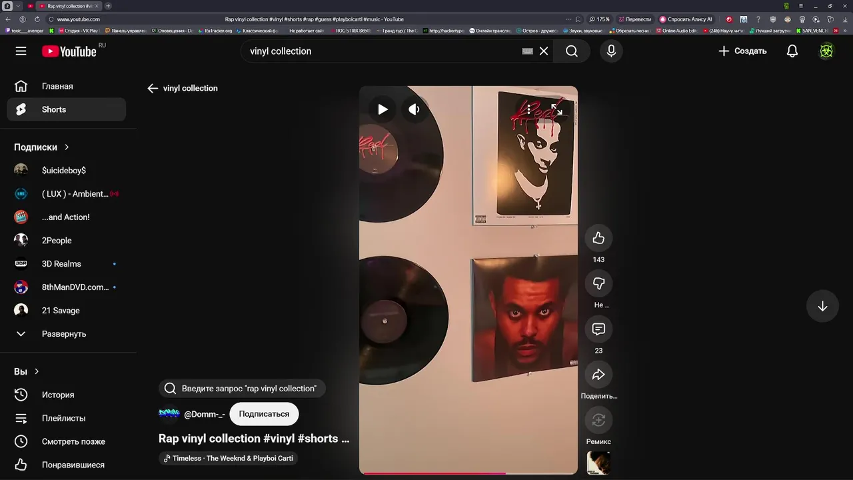Select Shorts in the sidebar
This screenshot has height=480, width=853.
66,109
